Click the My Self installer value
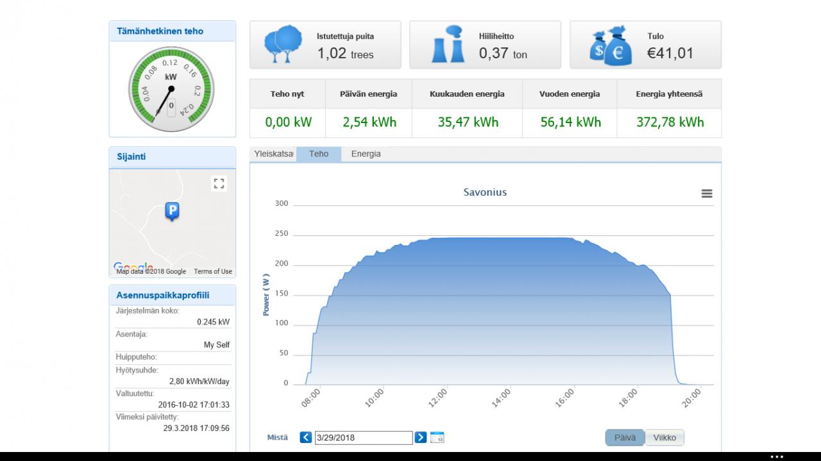Viewport: 821px width, 461px height. click(217, 345)
